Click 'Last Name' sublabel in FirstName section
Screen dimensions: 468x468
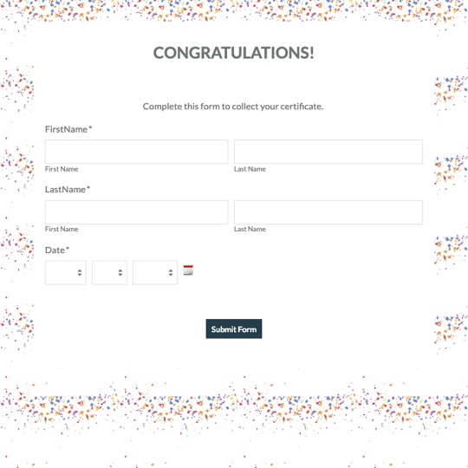click(x=250, y=169)
